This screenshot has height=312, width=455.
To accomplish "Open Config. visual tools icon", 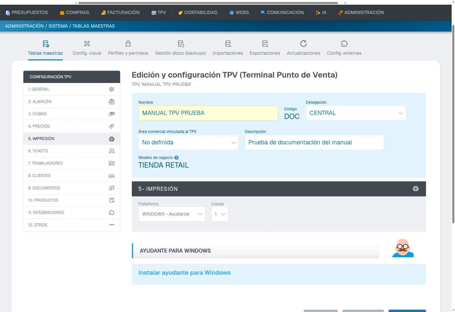I will click(x=87, y=44).
